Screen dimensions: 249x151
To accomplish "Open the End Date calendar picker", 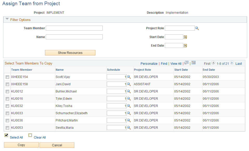I will (x=186, y=45).
